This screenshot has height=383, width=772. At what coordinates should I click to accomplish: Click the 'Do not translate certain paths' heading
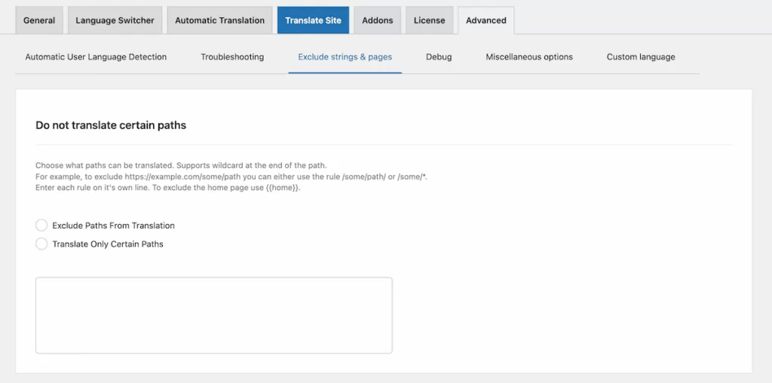(111, 126)
